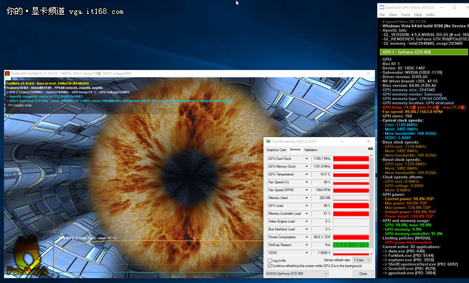
Task: Click FurMark 'F1: toggle help' text
Action: tap(20, 106)
